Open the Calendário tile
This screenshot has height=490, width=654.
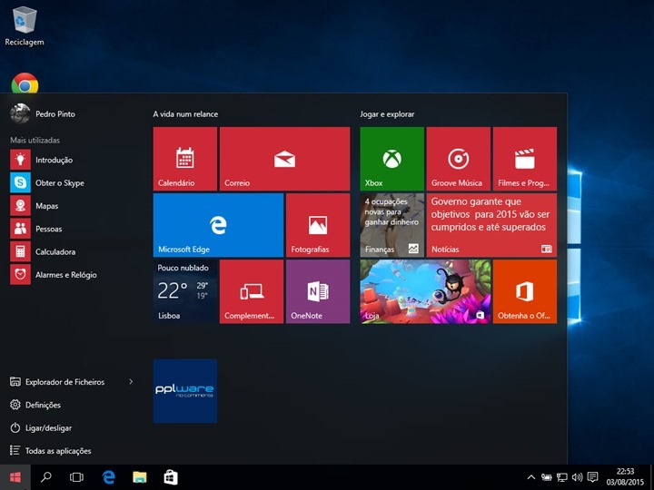pyautogui.click(x=184, y=159)
